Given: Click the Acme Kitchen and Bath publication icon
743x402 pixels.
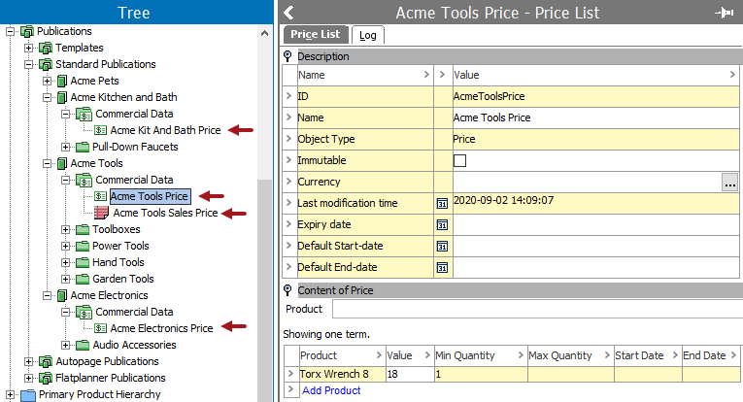Looking at the screenshot, I should 62,97.
